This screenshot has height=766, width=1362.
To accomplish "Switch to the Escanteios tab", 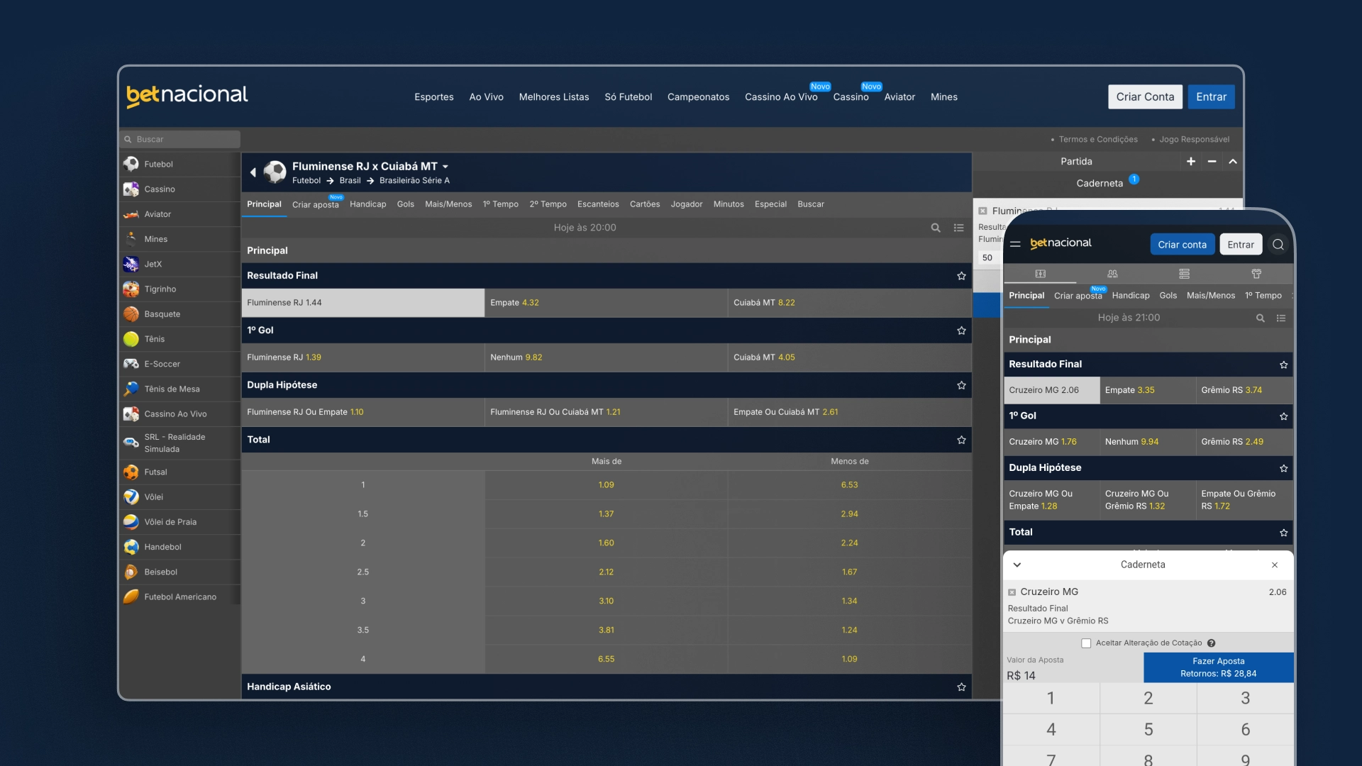I will coord(597,204).
